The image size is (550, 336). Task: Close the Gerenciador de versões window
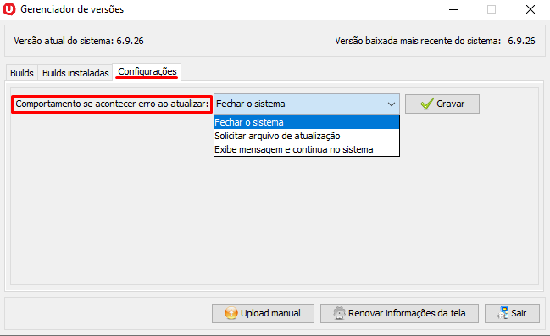click(531, 9)
